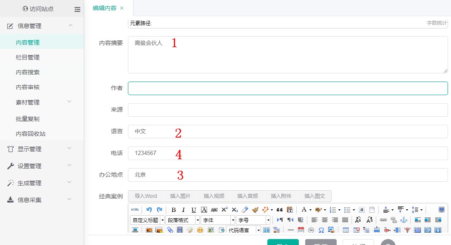Viewport: 451px width, 245px height.
Task: Click the 插入图片 button
Action: pos(180,196)
